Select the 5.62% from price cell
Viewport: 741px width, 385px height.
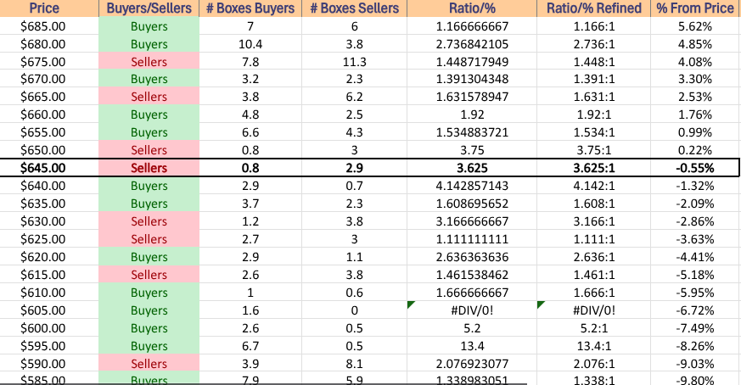coord(696,26)
